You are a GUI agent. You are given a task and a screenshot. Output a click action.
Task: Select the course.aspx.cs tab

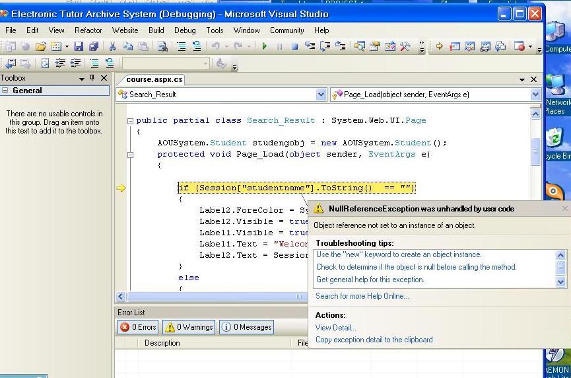(x=154, y=79)
